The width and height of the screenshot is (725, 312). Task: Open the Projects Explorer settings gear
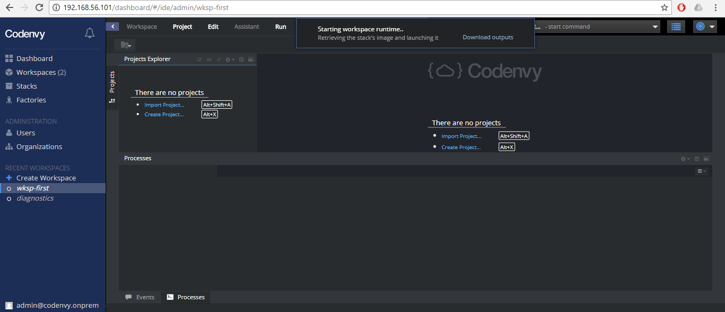pos(229,59)
